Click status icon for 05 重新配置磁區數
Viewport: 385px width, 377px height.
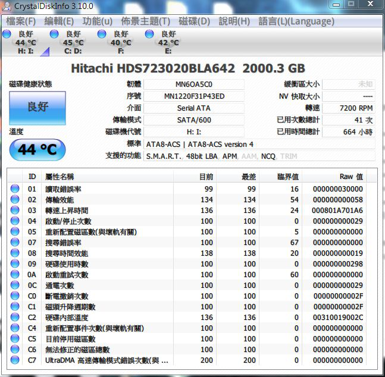coord(15,231)
